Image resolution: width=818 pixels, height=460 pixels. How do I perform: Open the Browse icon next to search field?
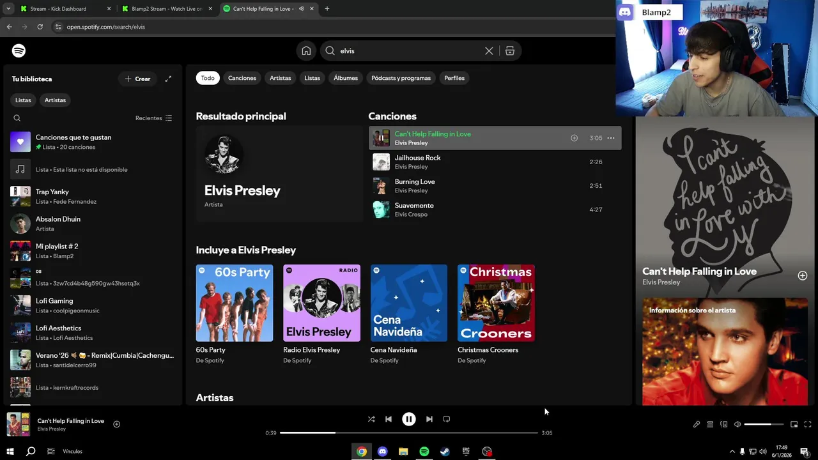(x=510, y=51)
